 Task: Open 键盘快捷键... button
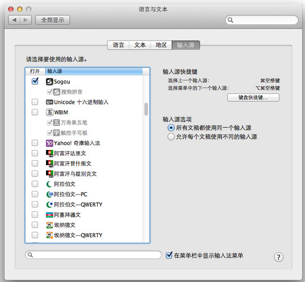[x=253, y=97]
